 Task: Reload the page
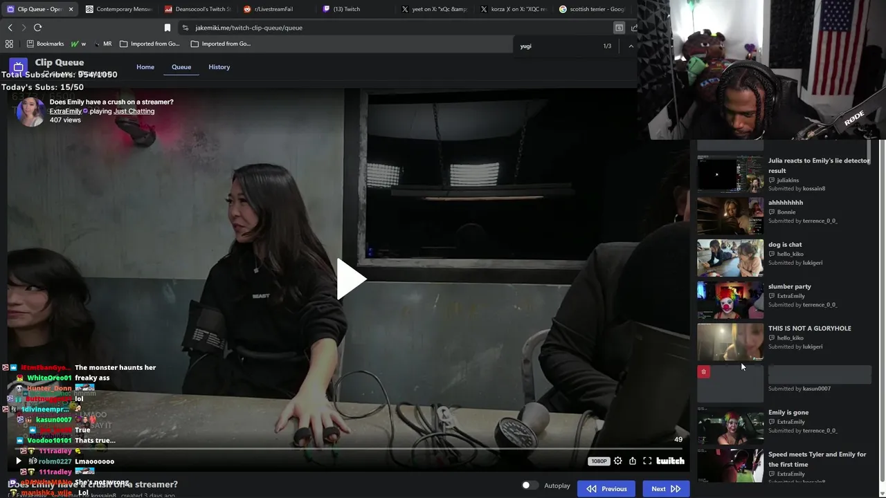(37, 28)
